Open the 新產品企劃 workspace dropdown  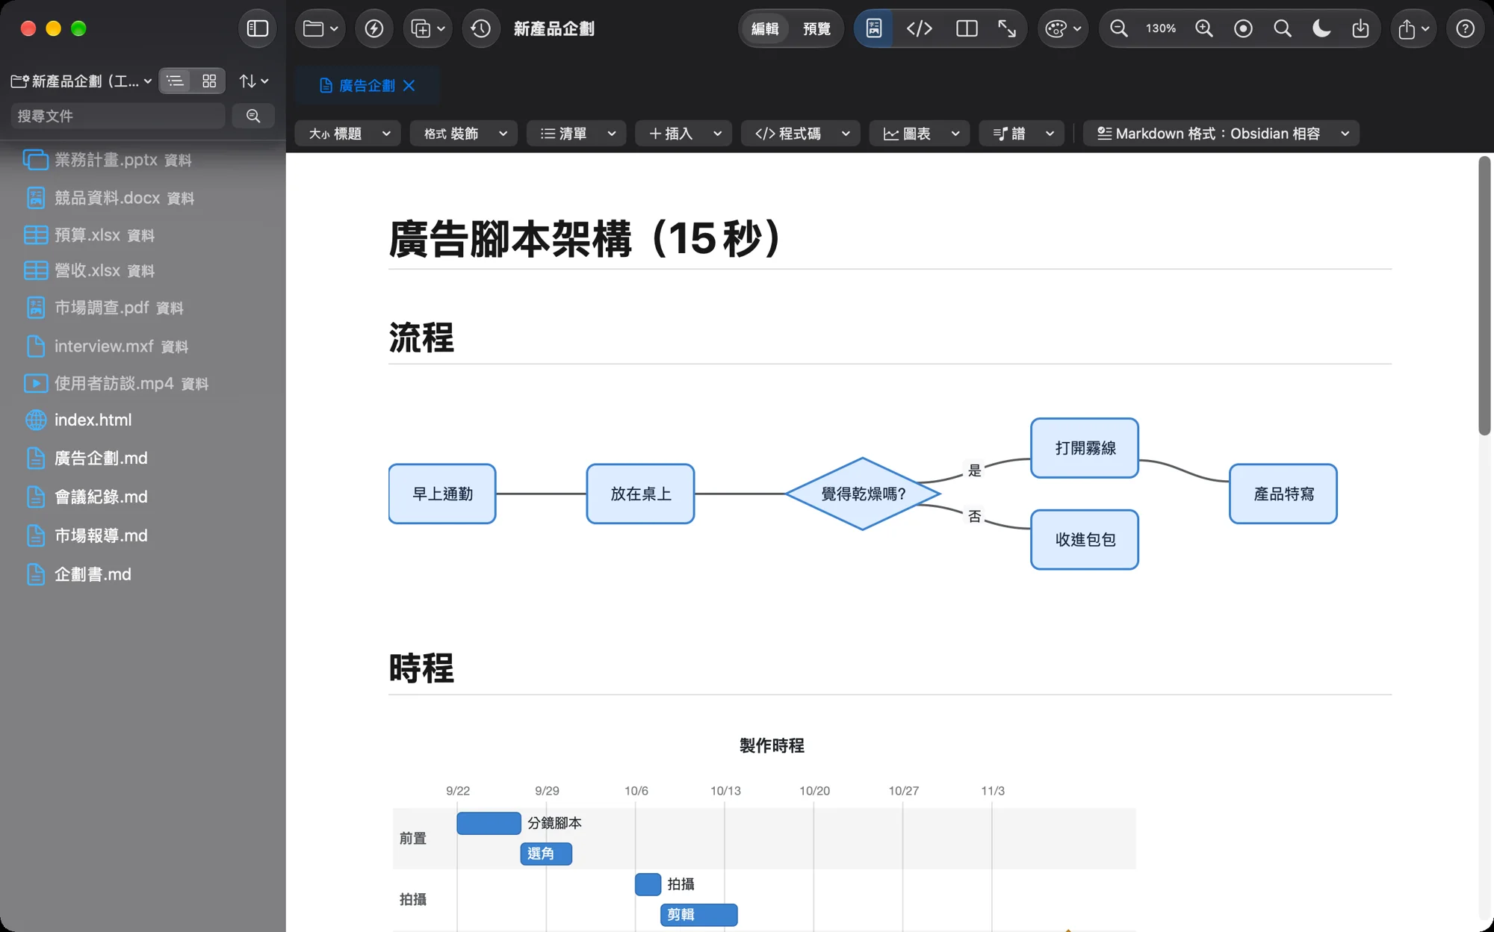81,81
